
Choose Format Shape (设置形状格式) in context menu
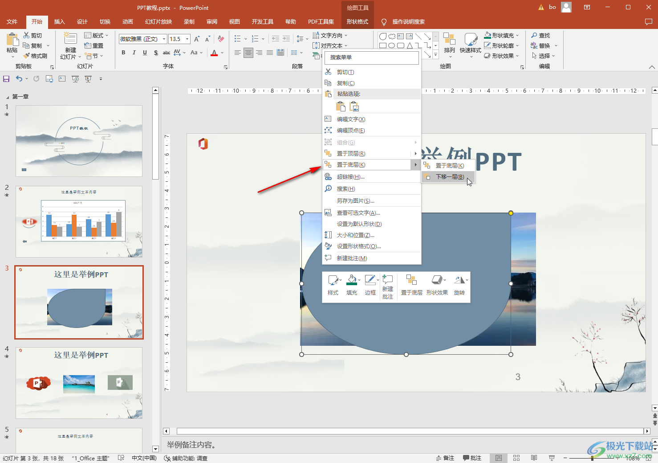pyautogui.click(x=372, y=246)
